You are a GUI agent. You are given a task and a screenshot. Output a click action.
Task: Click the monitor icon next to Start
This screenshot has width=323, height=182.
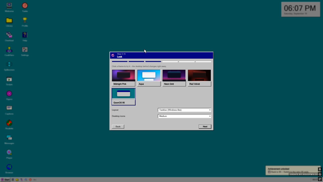click(x=13, y=180)
